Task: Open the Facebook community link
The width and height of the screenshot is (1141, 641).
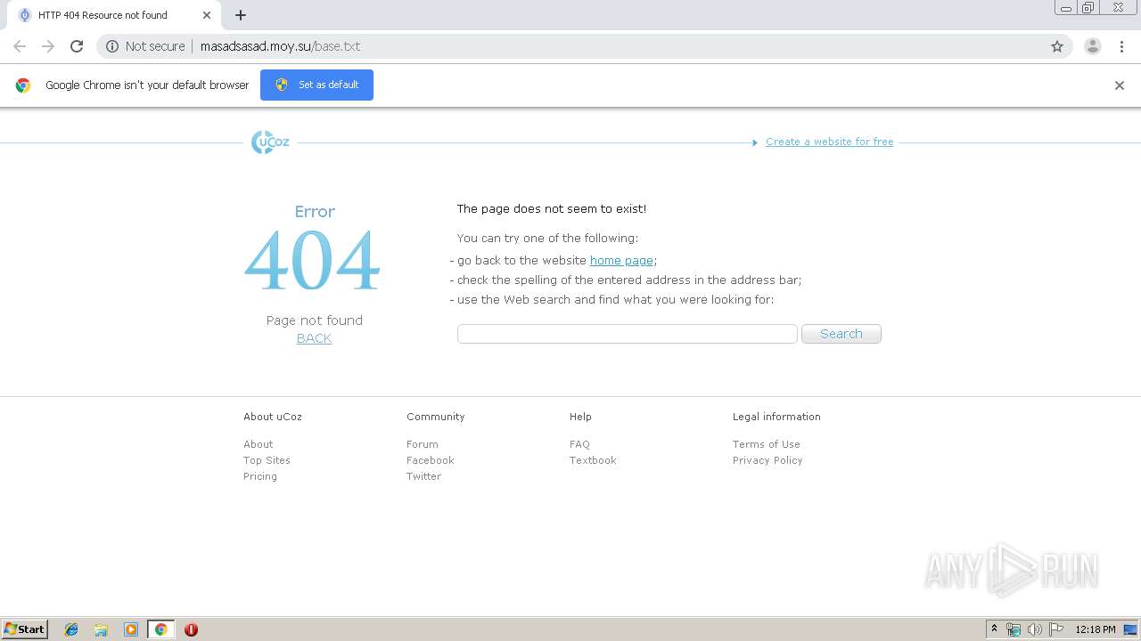Action: coord(431,460)
